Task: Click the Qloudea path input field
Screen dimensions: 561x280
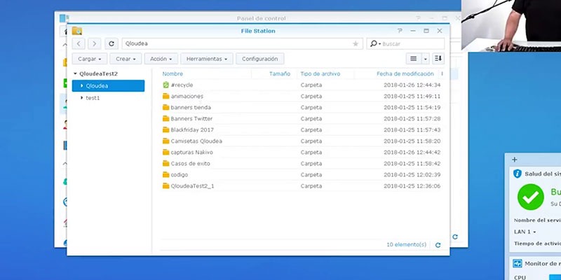Action: 242,43
